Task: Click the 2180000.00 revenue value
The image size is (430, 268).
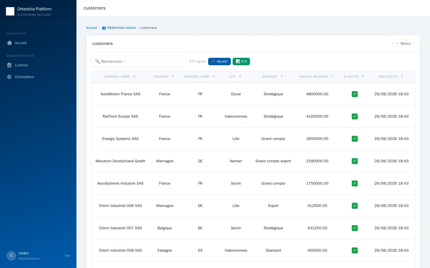Action: click(x=317, y=161)
